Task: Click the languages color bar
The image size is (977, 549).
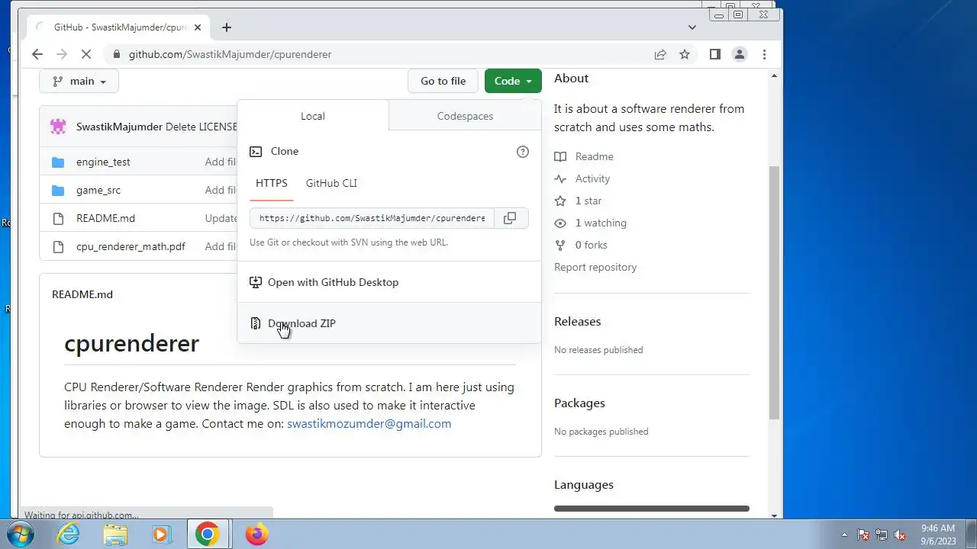Action: point(652,508)
